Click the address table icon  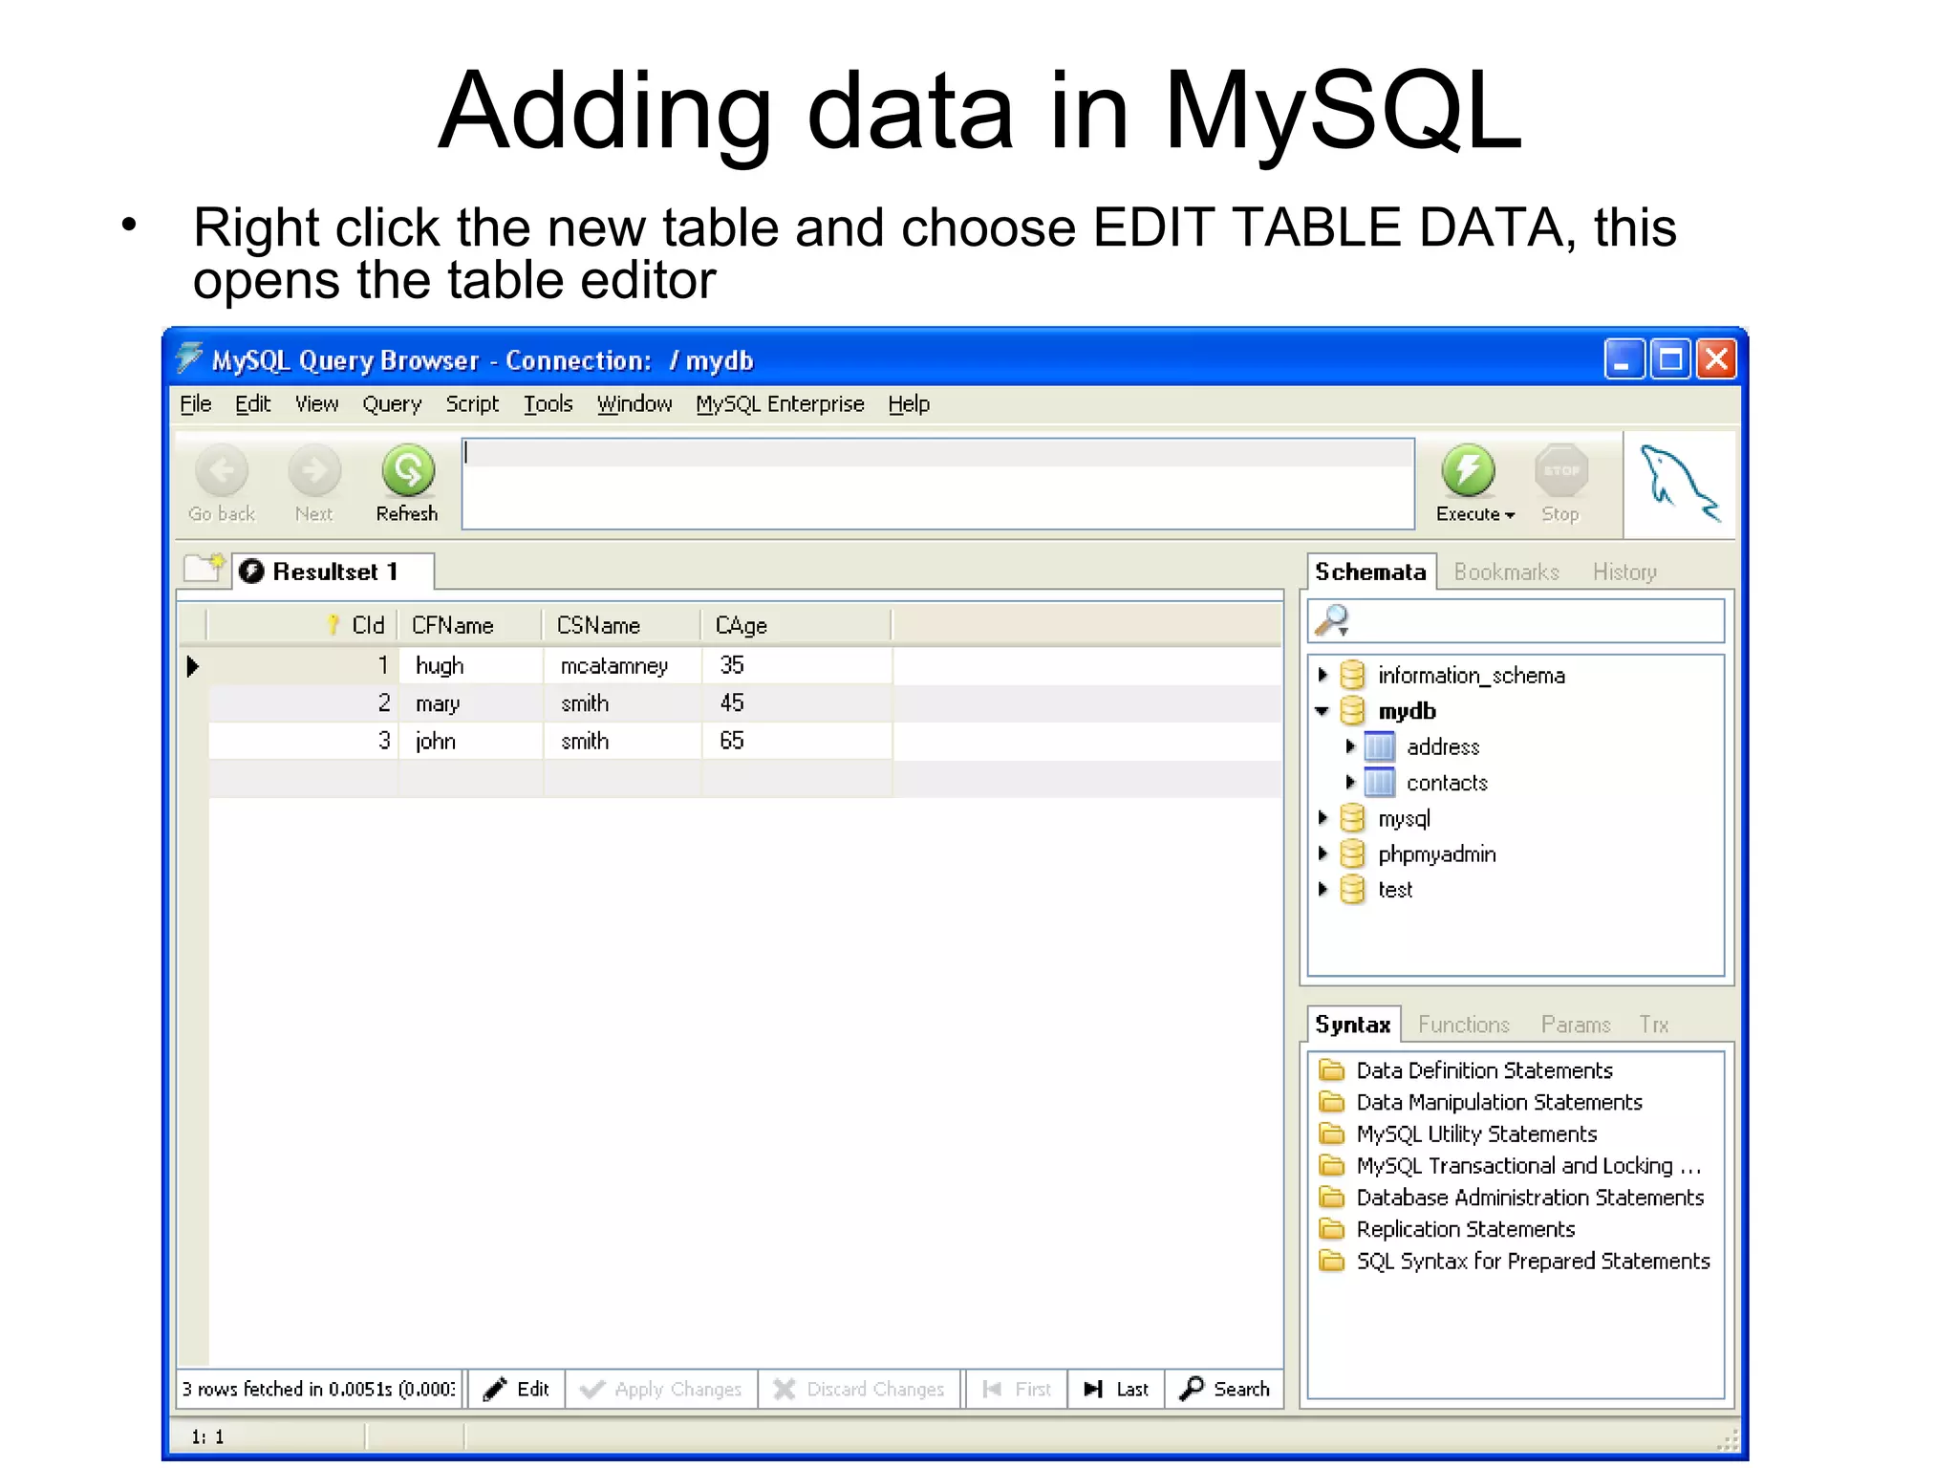[x=1379, y=746]
